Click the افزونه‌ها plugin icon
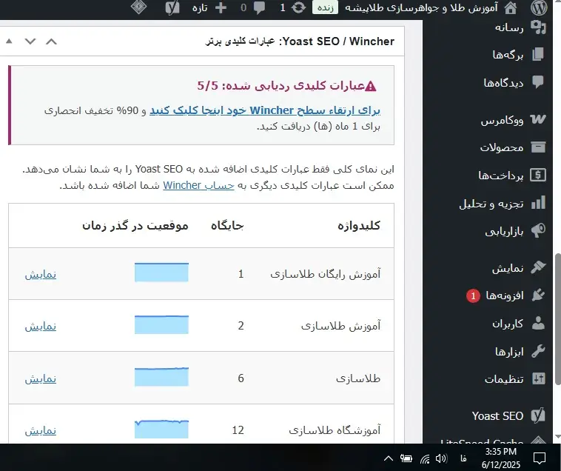This screenshot has width=561, height=471. click(x=538, y=295)
